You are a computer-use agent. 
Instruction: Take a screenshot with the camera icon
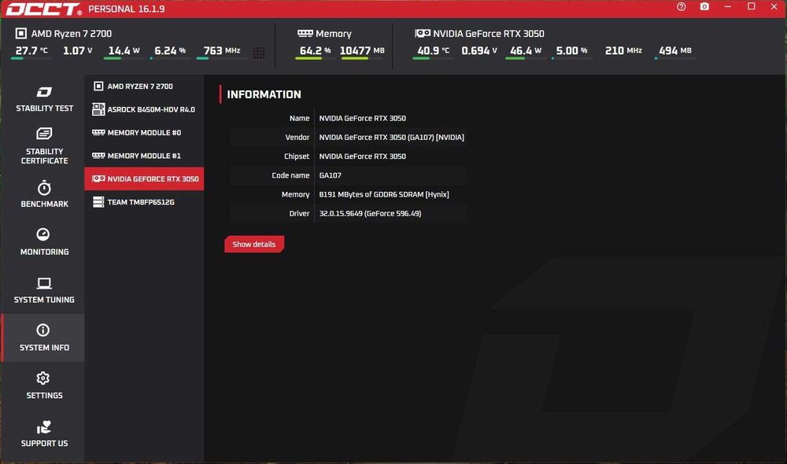tap(704, 6)
